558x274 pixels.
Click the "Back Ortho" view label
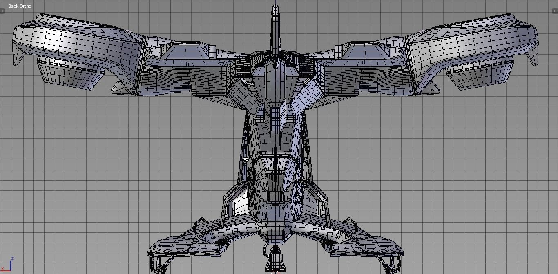click(20, 6)
